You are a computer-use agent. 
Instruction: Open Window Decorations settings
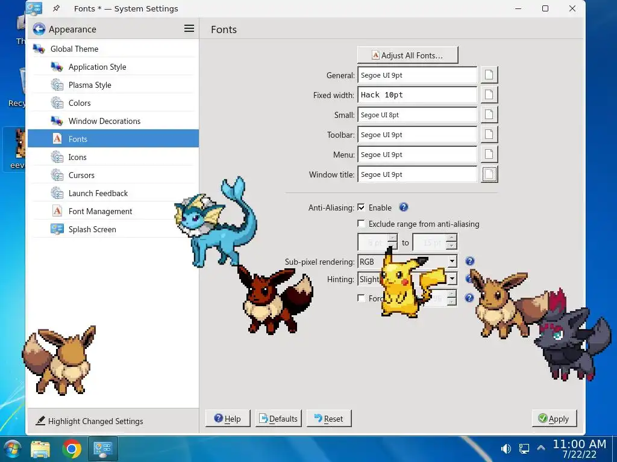[113, 121]
